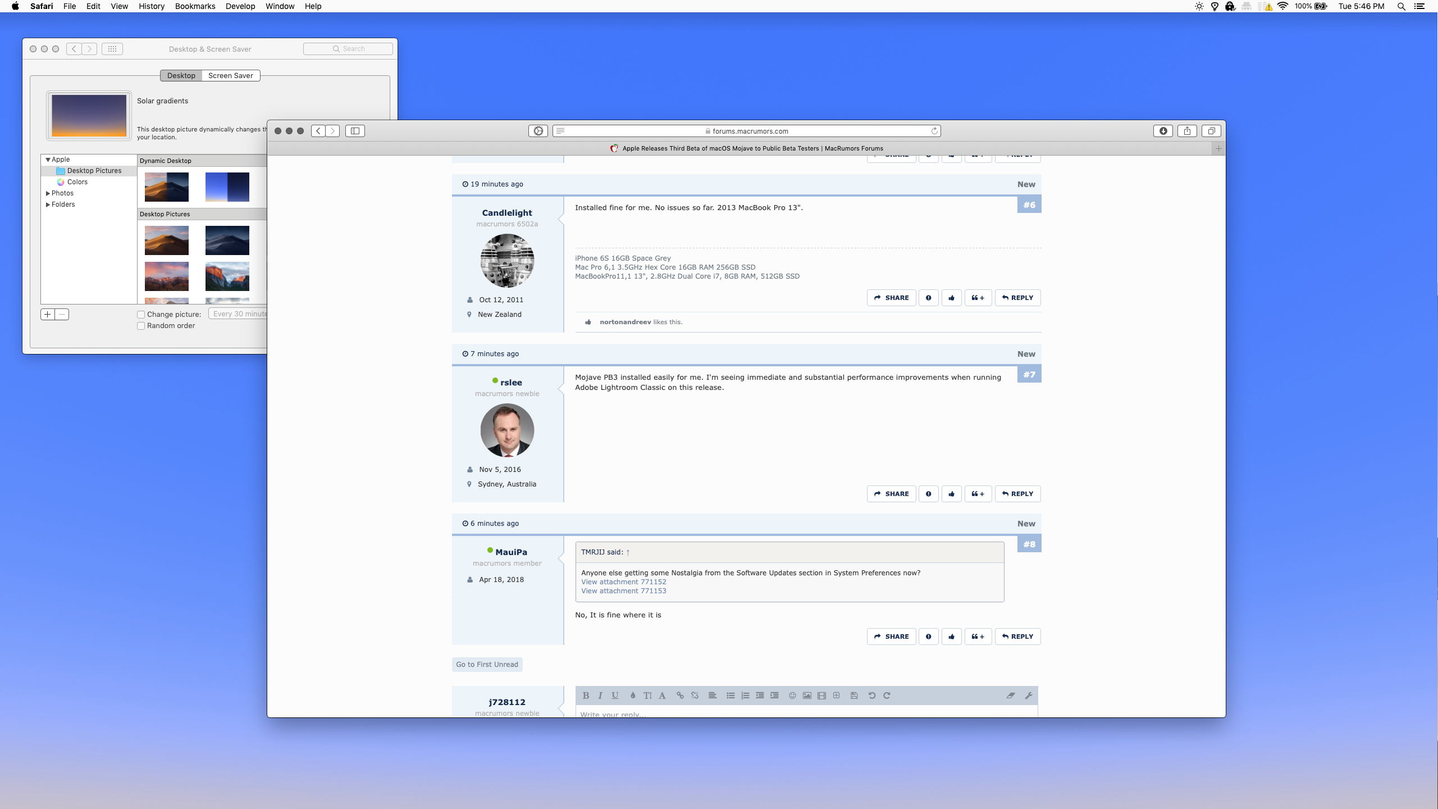Show all tabs in Safari toolbar

1211,131
